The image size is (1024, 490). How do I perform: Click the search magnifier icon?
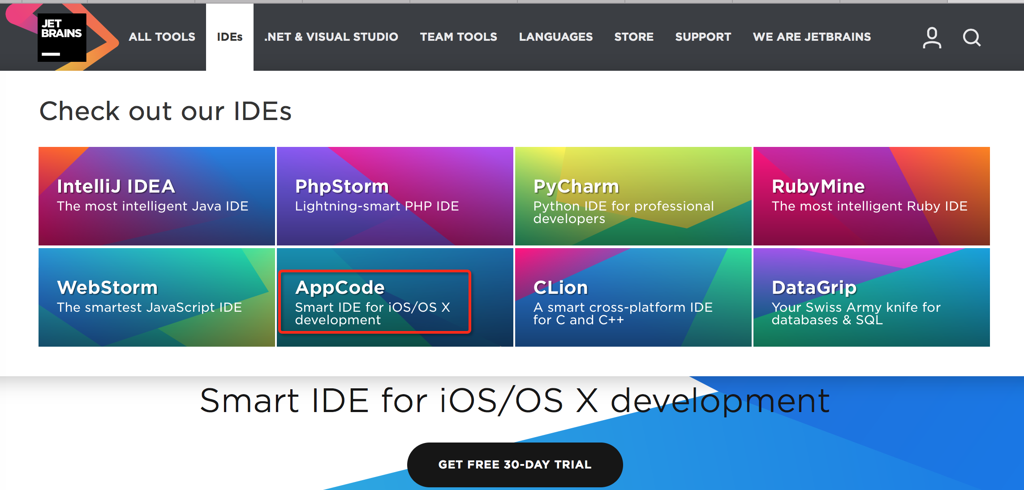point(972,38)
